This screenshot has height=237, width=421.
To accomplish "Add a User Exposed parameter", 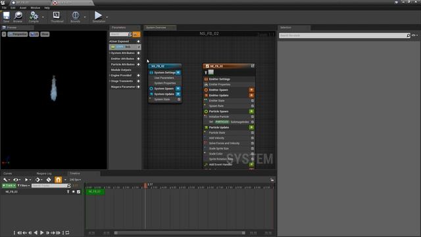I will pyautogui.click(x=139, y=41).
